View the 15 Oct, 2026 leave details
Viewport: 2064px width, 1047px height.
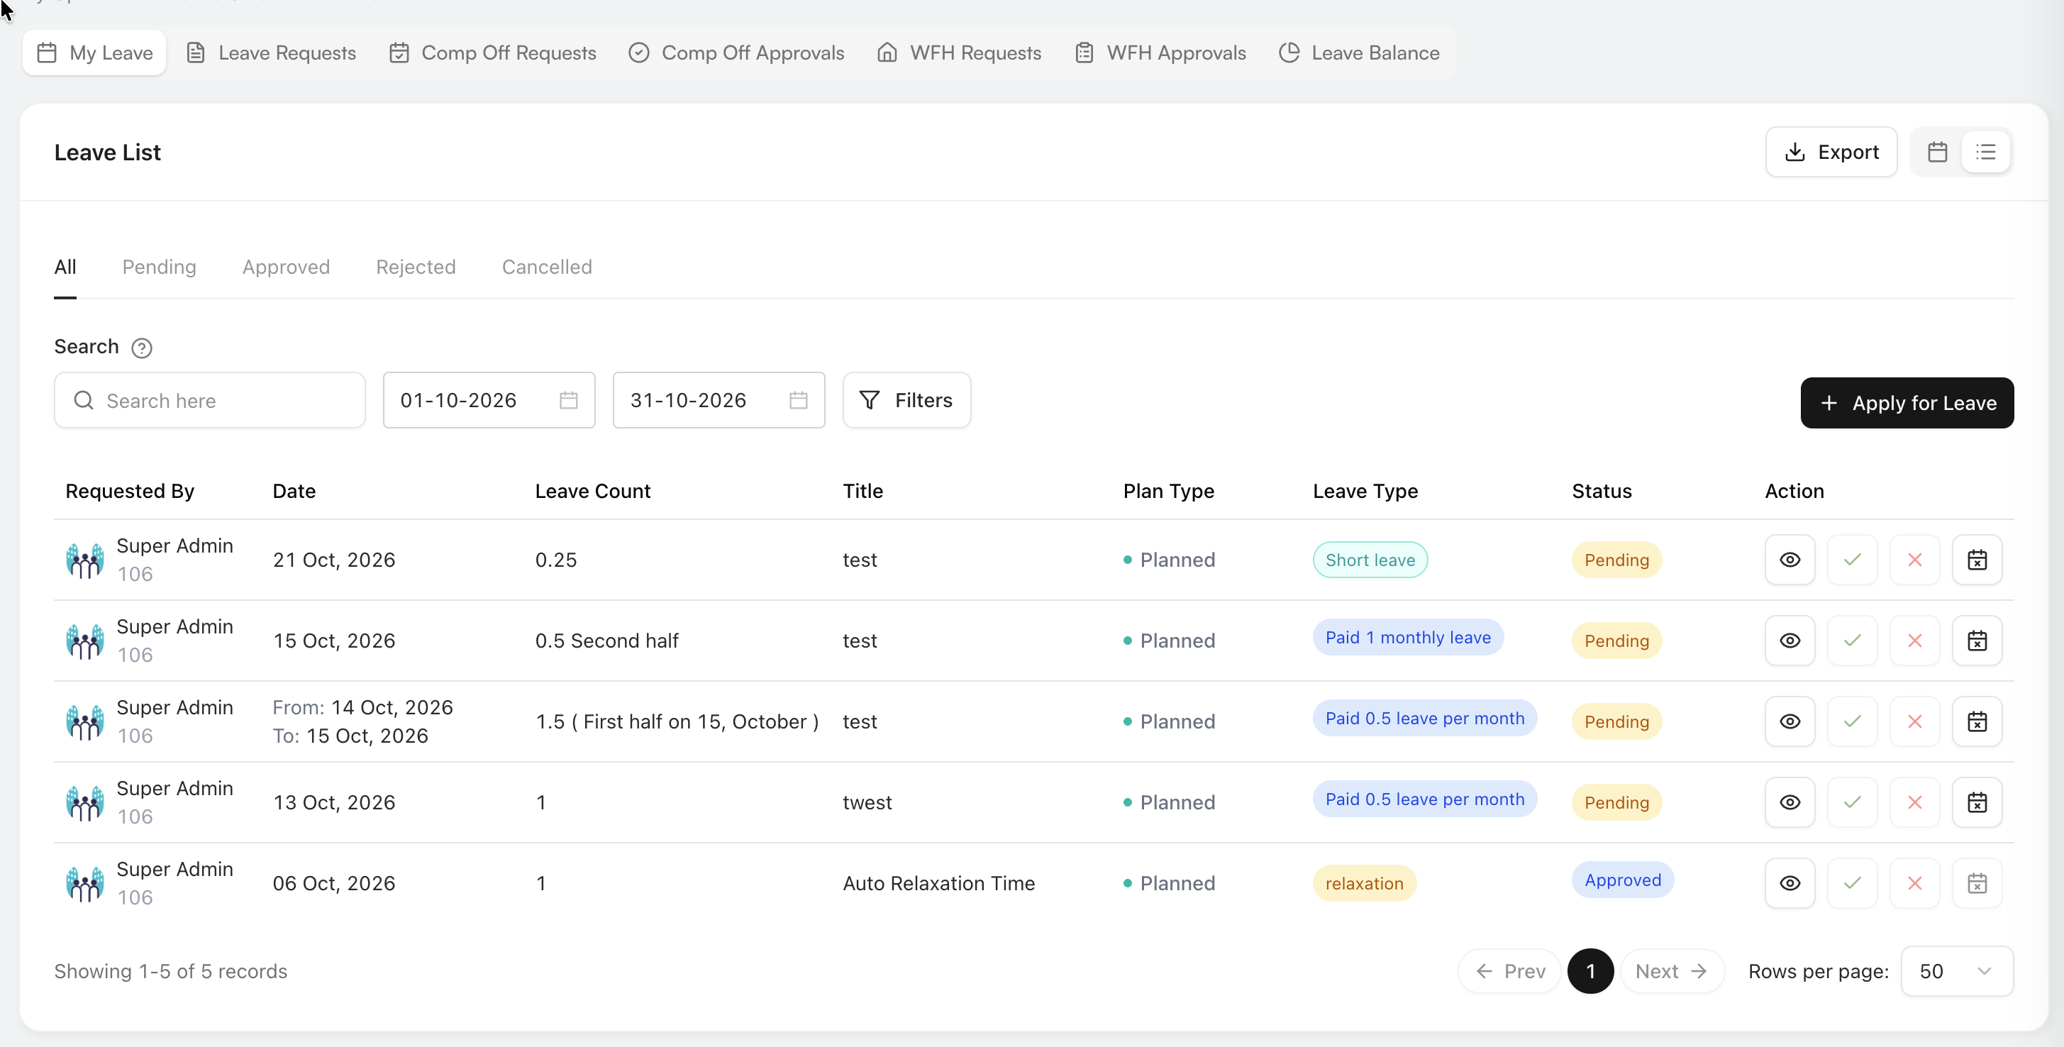(x=1790, y=640)
